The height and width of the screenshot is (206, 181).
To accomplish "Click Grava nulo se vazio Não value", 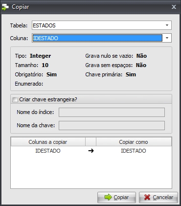I will click(x=141, y=56).
